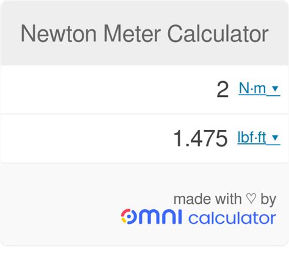The height and width of the screenshot is (280, 289).
Task: Click the "omni" wordmark text
Action: pyautogui.click(x=151, y=217)
